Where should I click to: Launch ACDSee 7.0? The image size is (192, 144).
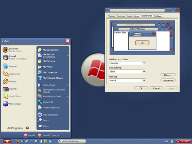[x=12, y=74]
